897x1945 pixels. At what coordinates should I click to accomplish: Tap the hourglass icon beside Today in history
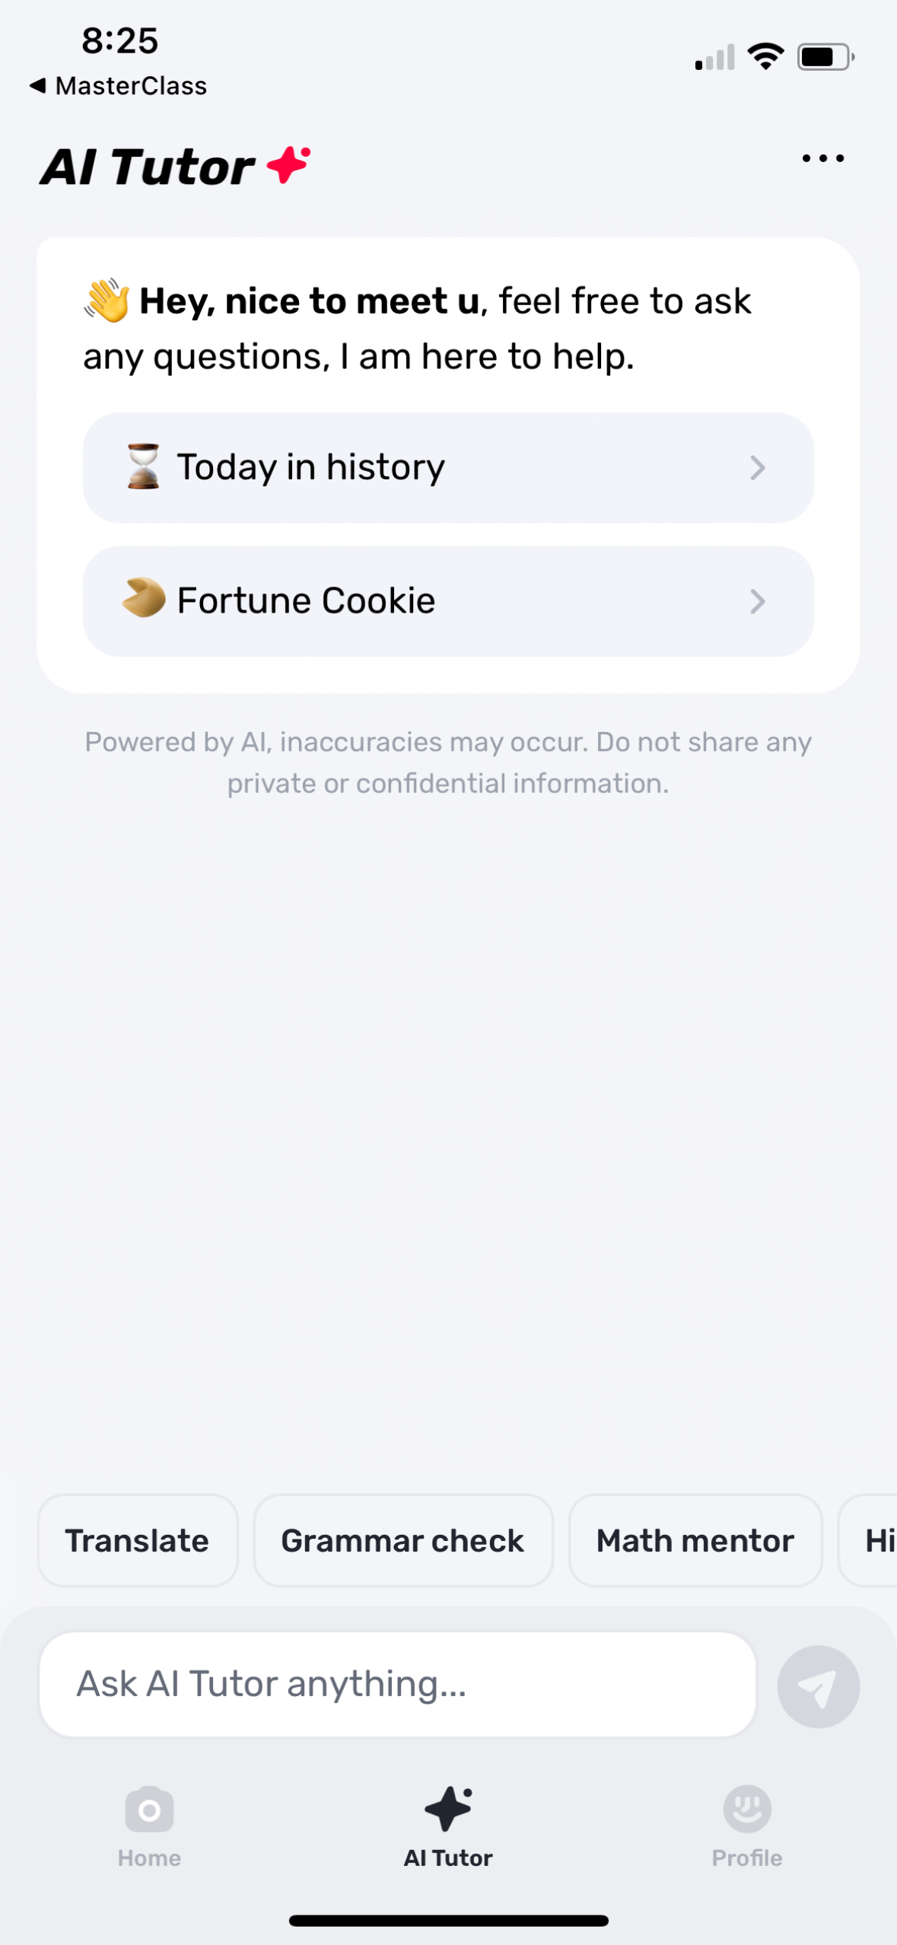pyautogui.click(x=143, y=466)
